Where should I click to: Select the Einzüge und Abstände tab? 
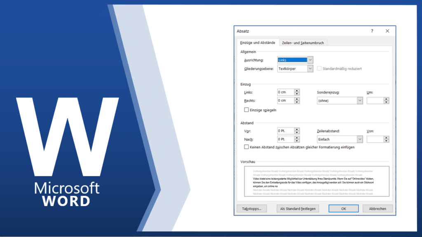258,43
